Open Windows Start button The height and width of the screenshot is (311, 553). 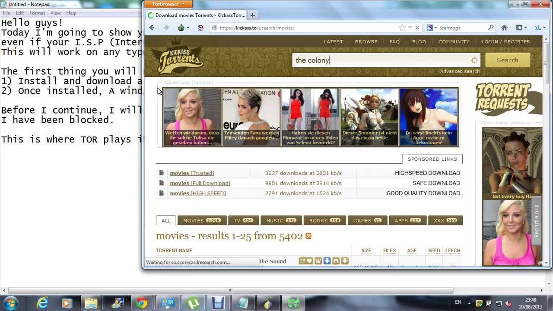[10, 303]
